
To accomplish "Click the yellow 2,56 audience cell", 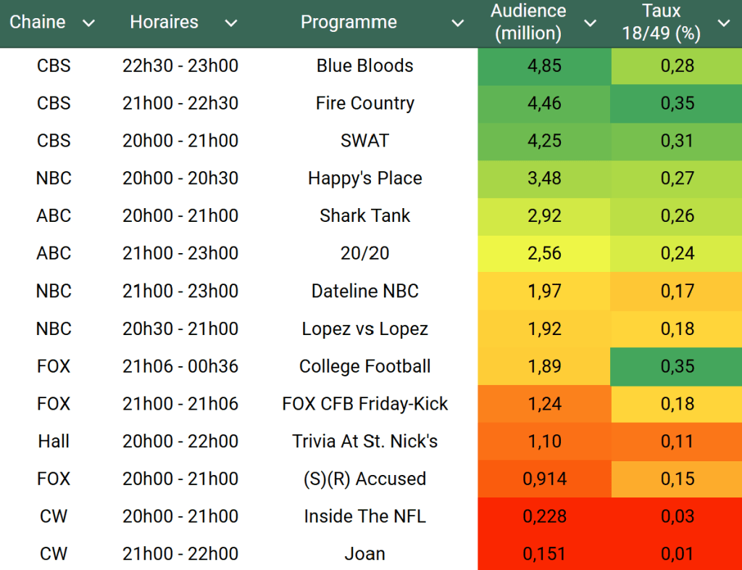I will (x=544, y=253).
